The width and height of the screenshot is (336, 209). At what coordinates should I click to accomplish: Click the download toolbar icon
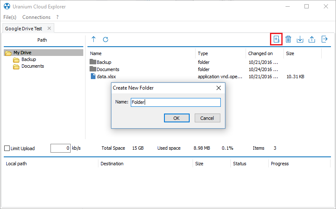300,39
